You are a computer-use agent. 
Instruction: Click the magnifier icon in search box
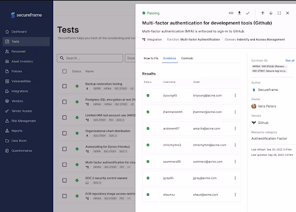62,58
